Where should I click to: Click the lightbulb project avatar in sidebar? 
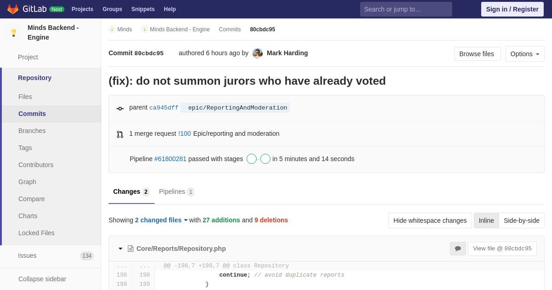click(14, 33)
